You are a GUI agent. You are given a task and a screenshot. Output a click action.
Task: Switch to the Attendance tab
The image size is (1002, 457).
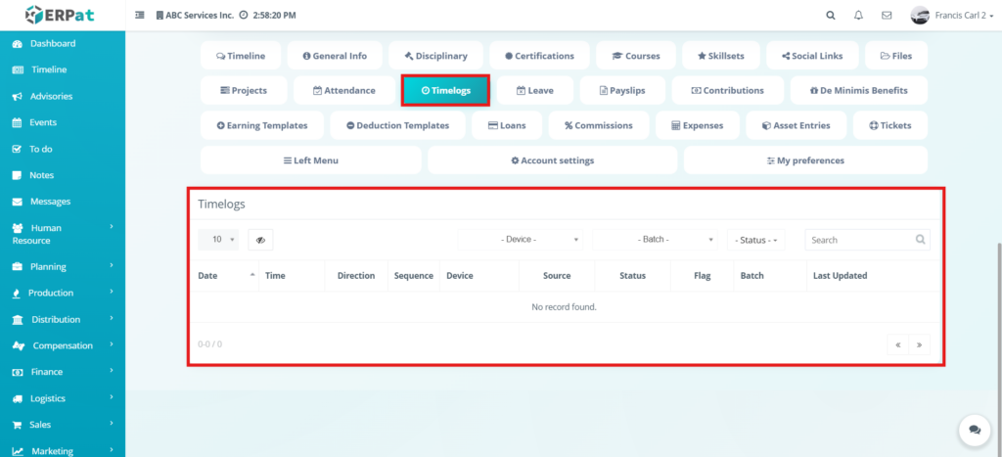tap(343, 90)
